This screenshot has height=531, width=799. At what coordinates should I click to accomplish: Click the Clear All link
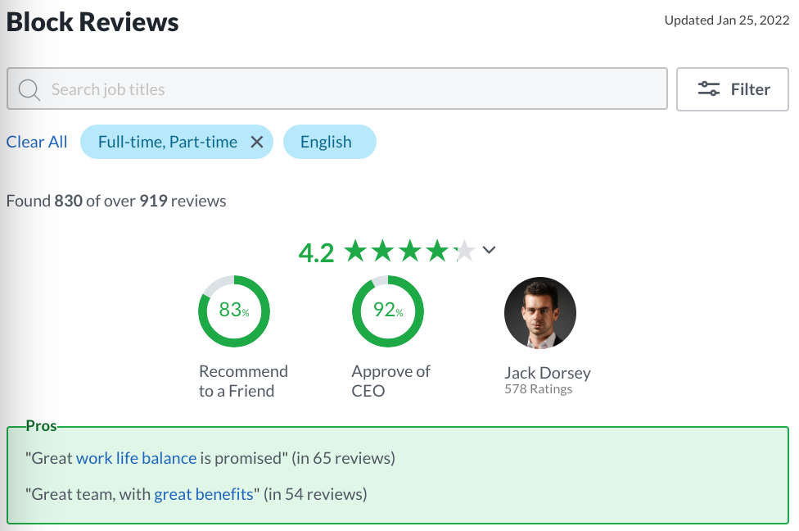click(37, 142)
